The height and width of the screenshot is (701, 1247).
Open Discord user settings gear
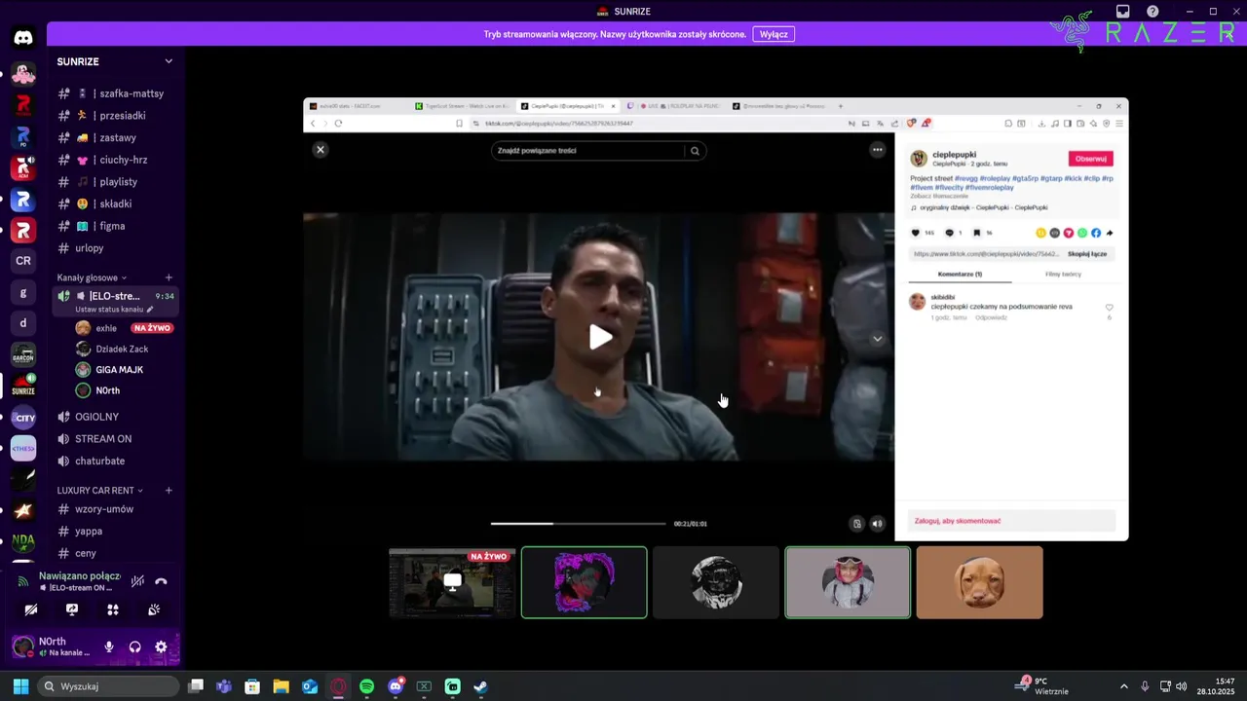161,646
